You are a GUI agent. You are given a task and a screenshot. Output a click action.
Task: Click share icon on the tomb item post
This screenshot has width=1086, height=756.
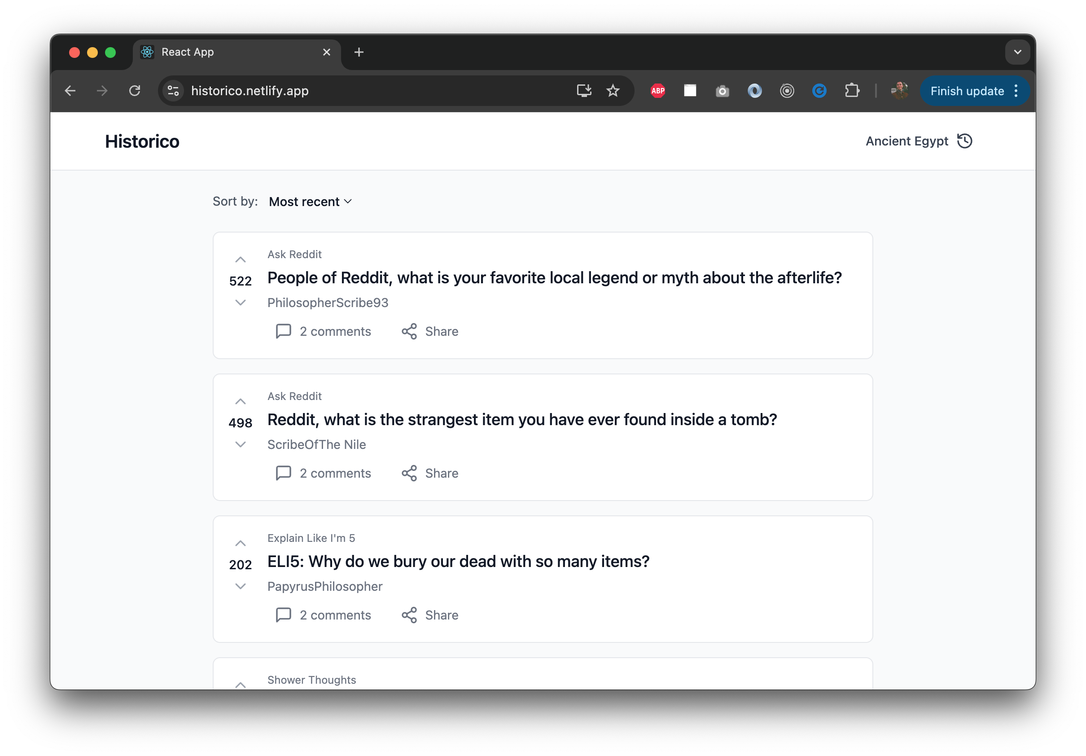pyautogui.click(x=409, y=473)
